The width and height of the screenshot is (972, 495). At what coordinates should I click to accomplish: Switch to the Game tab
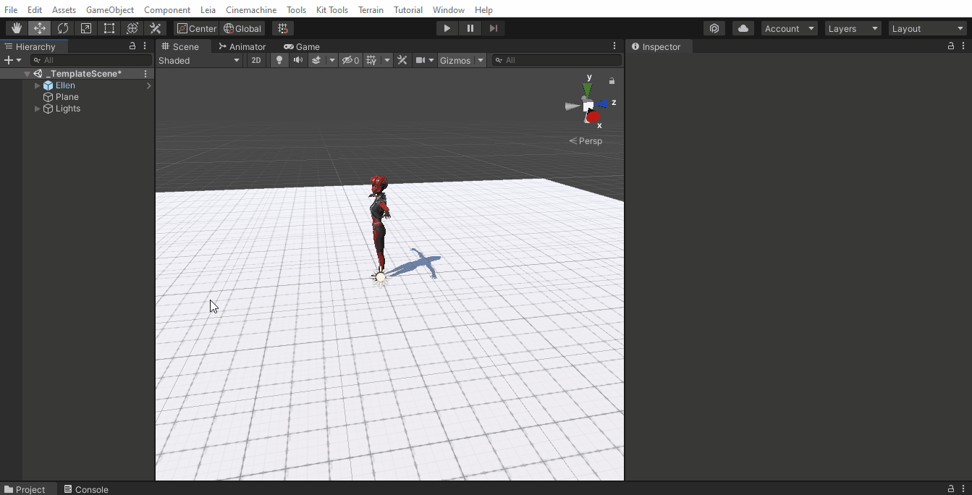point(302,46)
